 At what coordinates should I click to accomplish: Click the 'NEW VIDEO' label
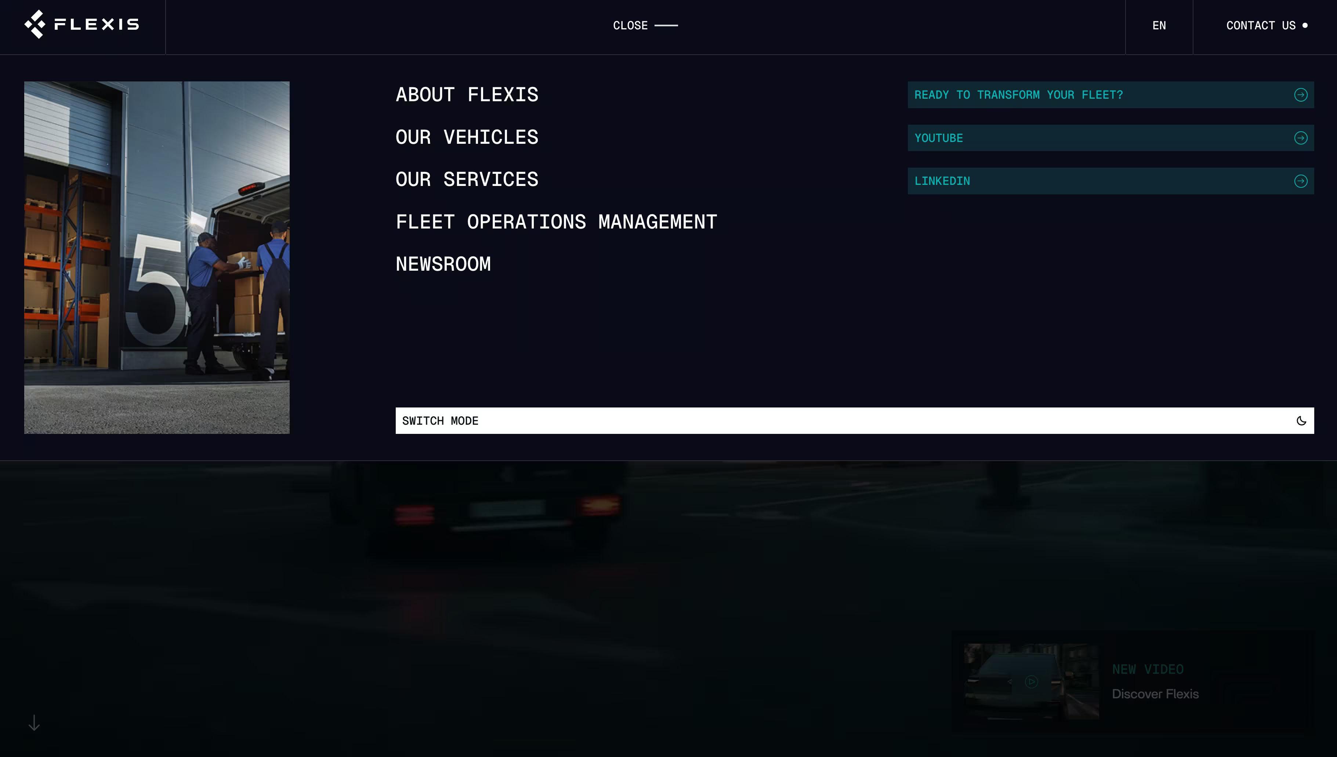pyautogui.click(x=1148, y=670)
